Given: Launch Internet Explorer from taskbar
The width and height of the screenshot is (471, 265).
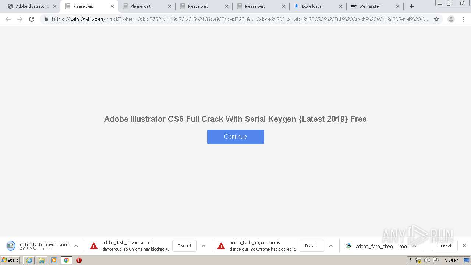Looking at the screenshot, I should (x=29, y=260).
